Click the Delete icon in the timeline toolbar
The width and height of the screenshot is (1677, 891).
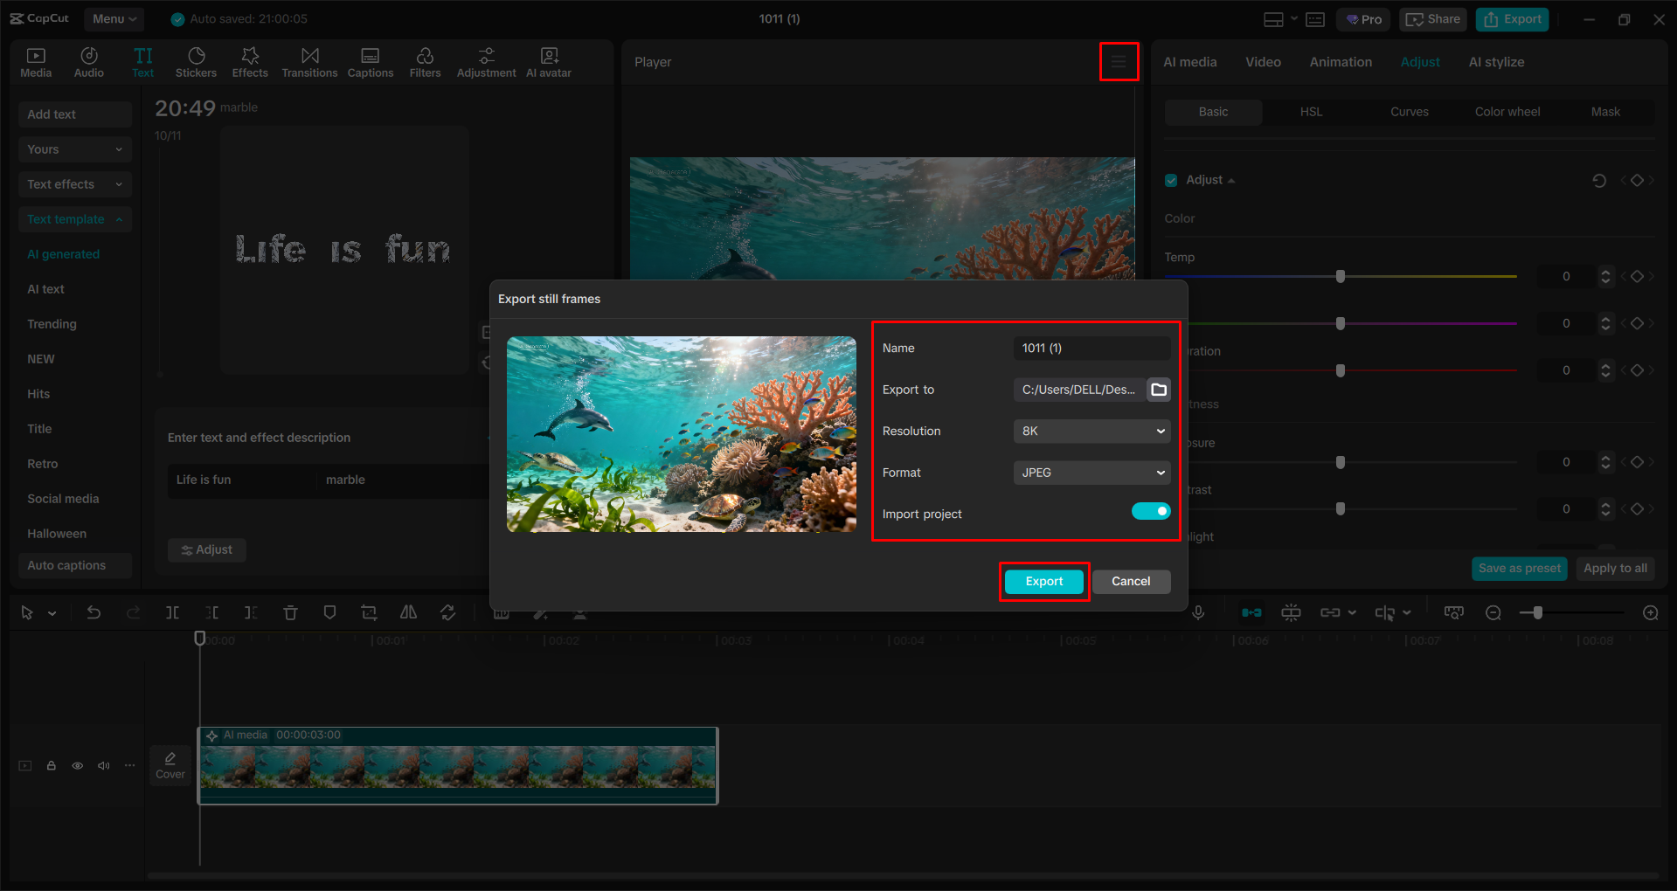290,612
